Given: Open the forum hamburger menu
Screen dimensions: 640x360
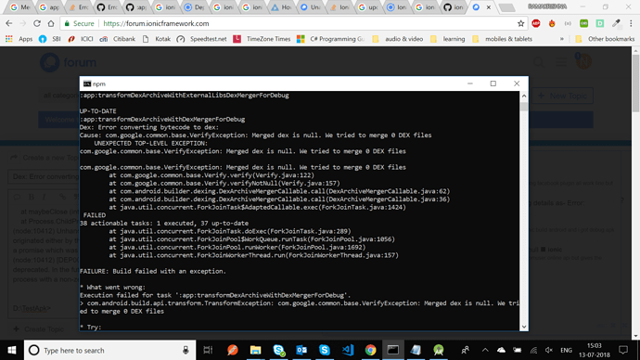Looking at the screenshot, I should 561,62.
